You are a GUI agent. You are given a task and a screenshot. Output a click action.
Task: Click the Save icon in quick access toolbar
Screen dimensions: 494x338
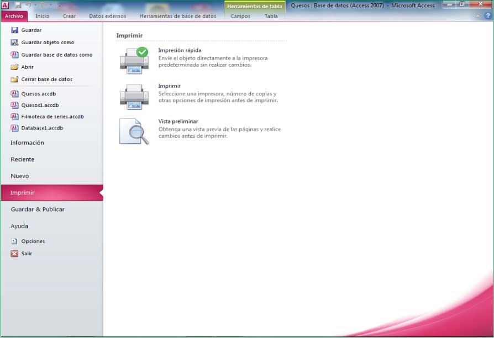tap(17, 5)
